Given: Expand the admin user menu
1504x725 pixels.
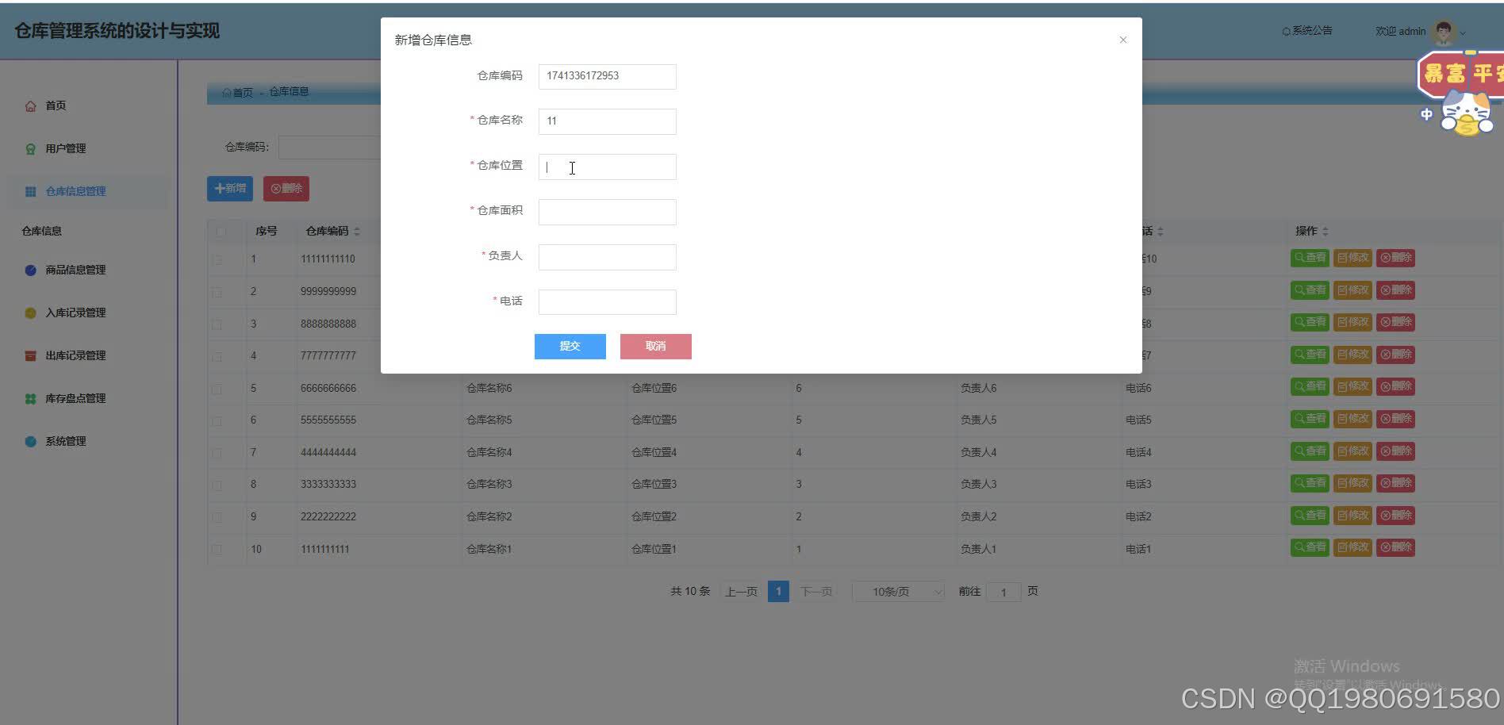Looking at the screenshot, I should (x=1464, y=32).
